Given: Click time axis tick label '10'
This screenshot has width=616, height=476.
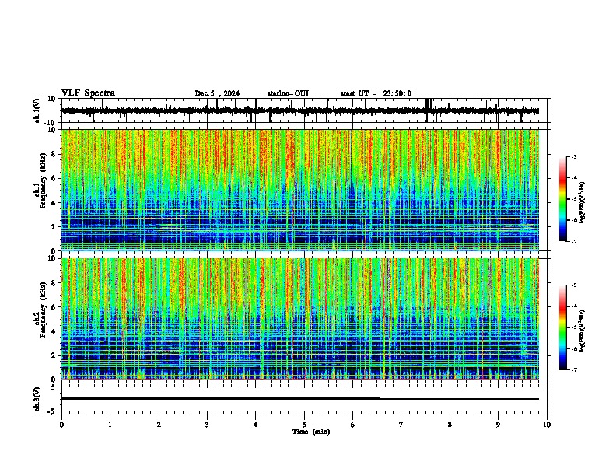Looking at the screenshot, I should point(547,425).
